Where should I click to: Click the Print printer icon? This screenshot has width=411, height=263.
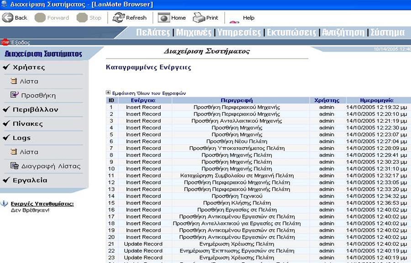[x=199, y=17]
